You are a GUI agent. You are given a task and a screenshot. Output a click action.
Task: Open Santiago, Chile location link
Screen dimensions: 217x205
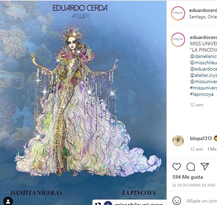pyautogui.click(x=203, y=17)
